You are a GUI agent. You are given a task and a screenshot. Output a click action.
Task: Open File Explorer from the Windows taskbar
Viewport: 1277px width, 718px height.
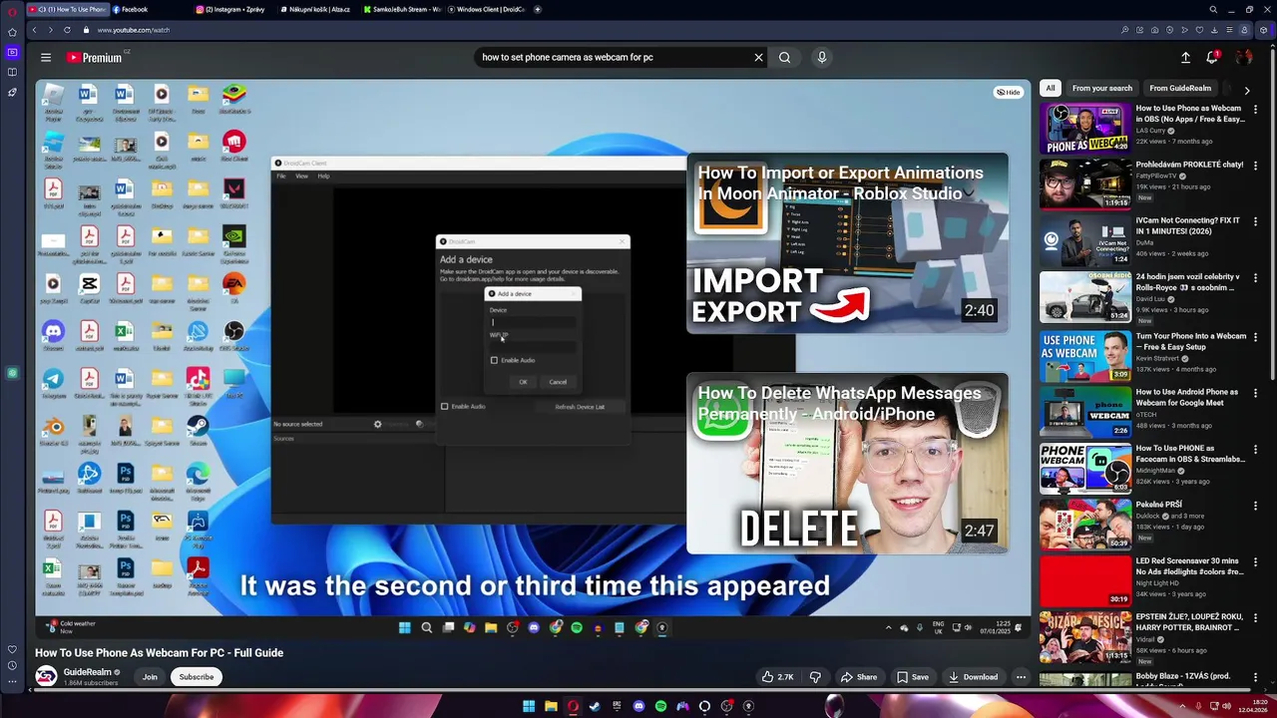click(x=551, y=706)
